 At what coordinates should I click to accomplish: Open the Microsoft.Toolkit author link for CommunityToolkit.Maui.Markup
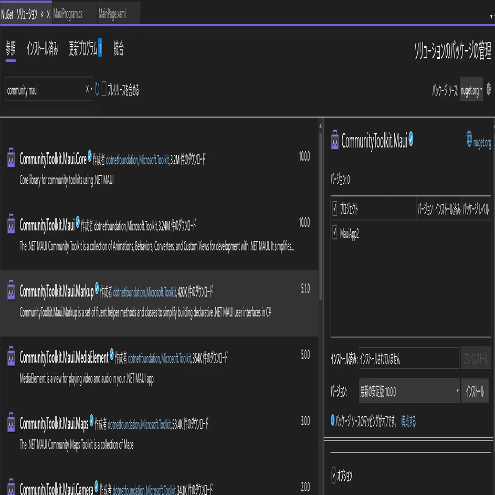click(161, 293)
